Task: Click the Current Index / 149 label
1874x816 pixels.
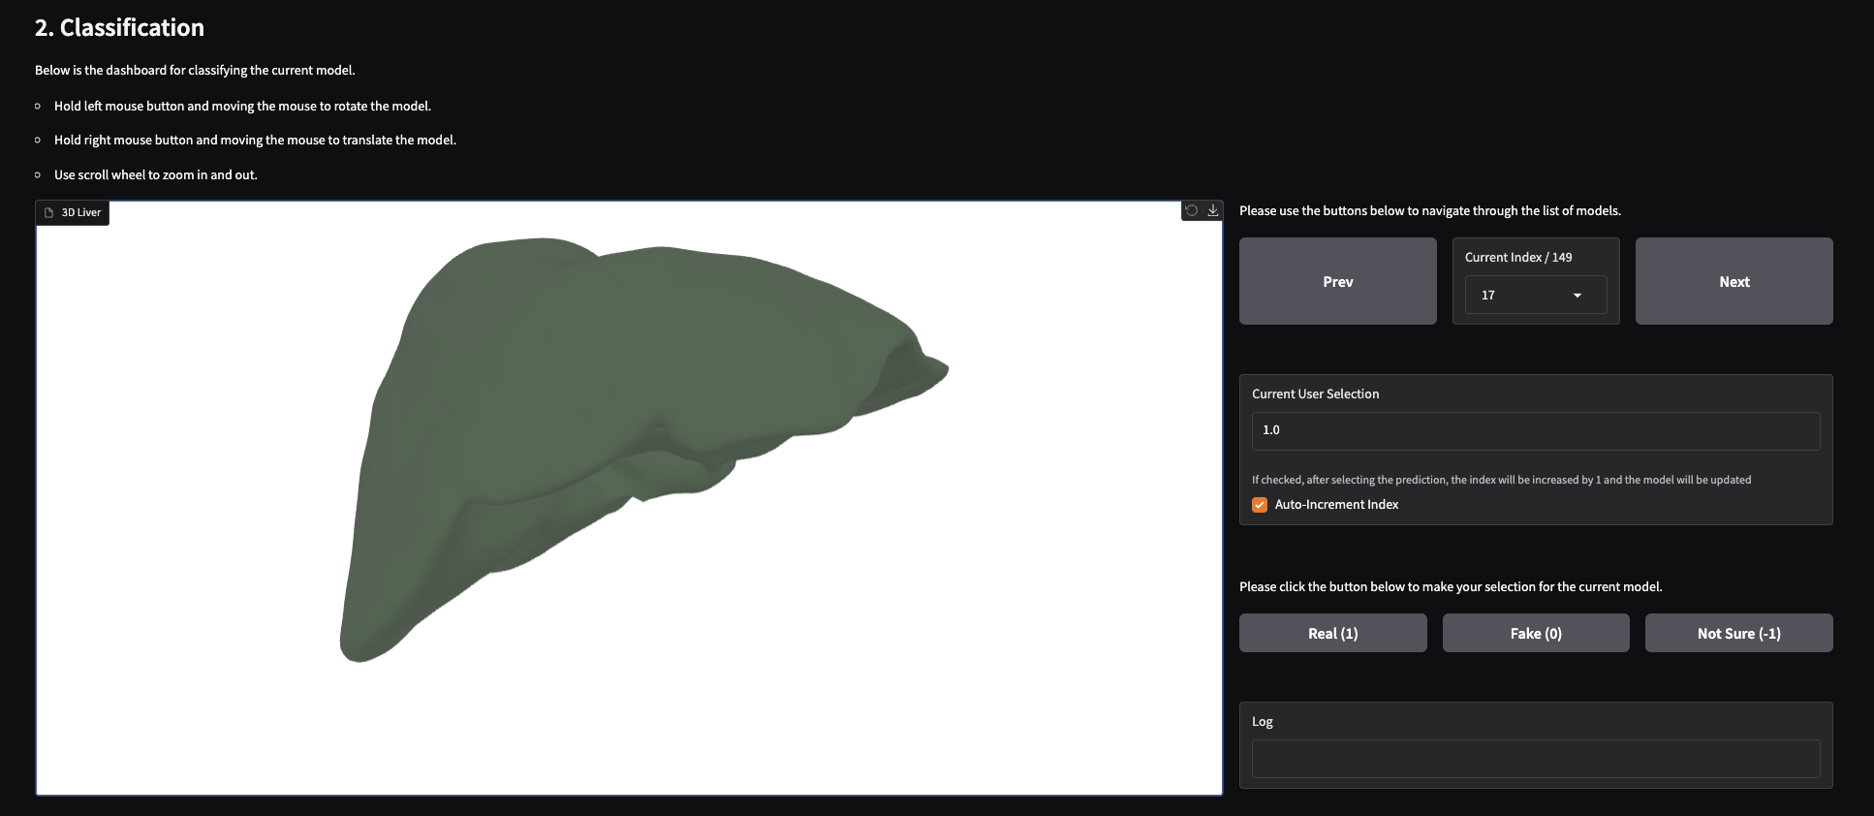Action: (1517, 258)
